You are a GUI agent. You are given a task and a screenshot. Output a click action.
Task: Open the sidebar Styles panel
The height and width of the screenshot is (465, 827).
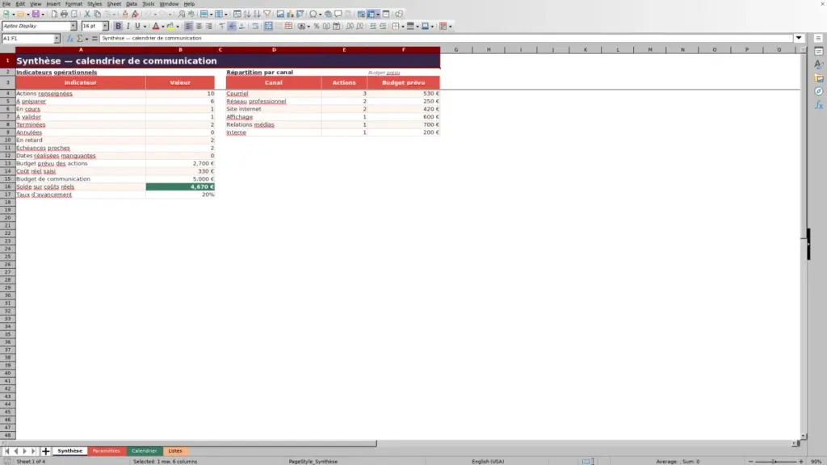pyautogui.click(x=819, y=65)
